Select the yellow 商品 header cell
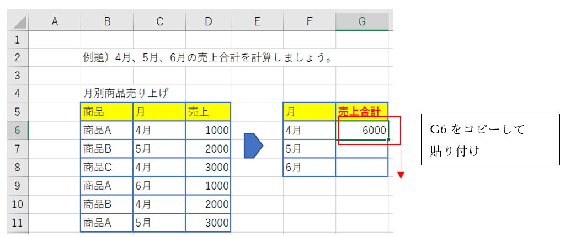 click(106, 112)
